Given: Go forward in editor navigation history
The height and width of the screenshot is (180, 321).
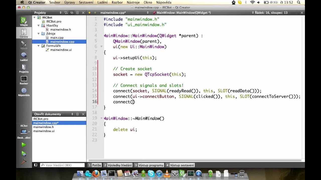Looking at the screenshot, I should click(x=95, y=12).
